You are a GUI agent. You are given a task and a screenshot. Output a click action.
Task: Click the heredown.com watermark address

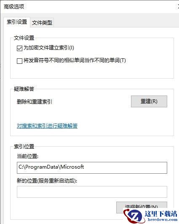pyautogui.click(x=163, y=220)
